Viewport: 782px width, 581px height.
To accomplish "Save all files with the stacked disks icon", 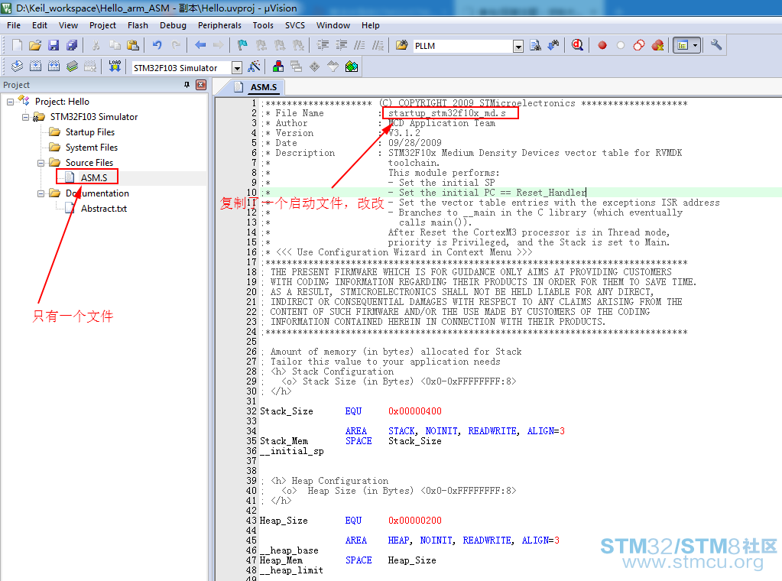I will (x=72, y=45).
